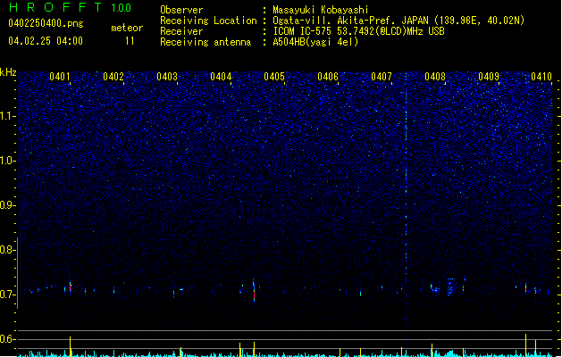
Task: Click the 'meteor' label
Action: pyautogui.click(x=127, y=28)
